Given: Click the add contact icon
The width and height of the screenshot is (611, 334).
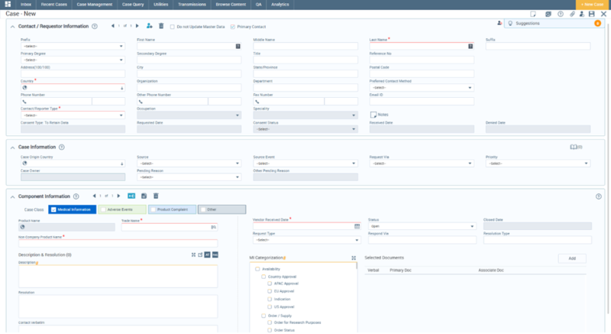Looking at the screenshot, I should pos(150,26).
